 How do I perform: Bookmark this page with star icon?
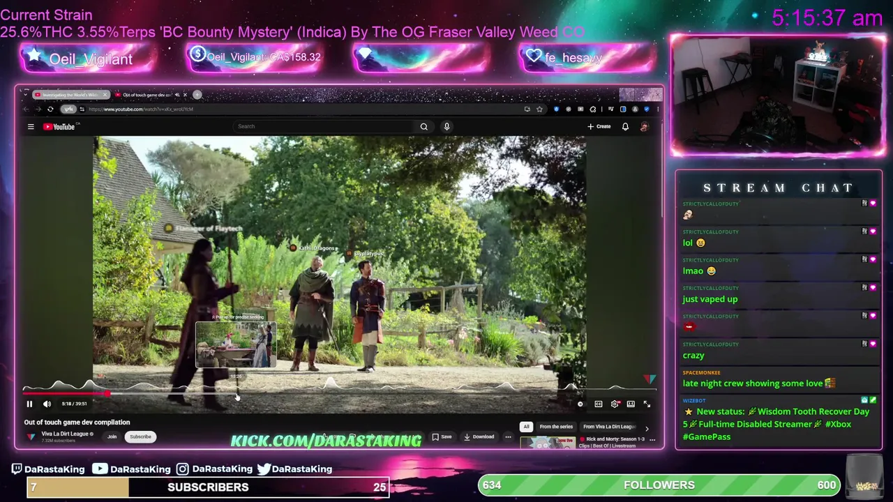pos(539,109)
